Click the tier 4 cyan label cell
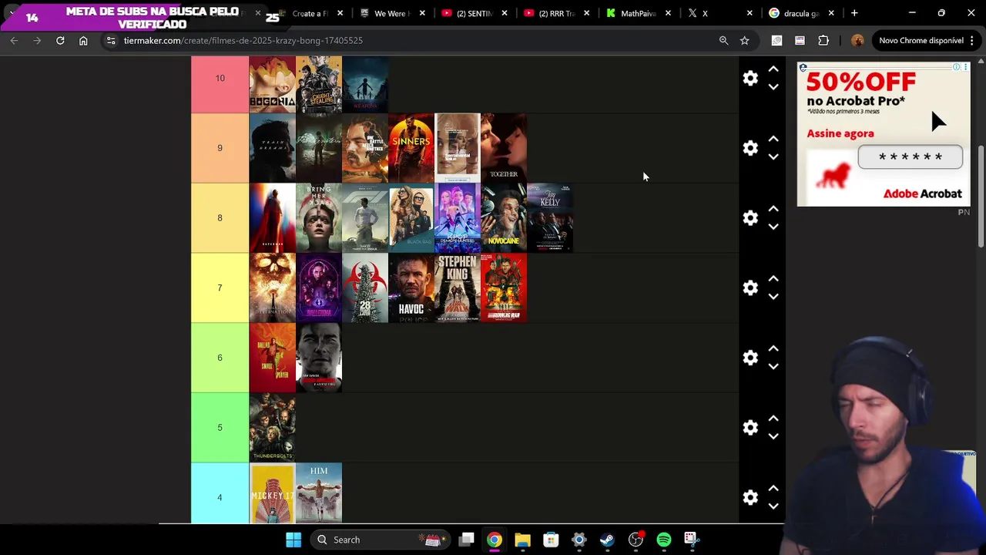 coord(220,493)
